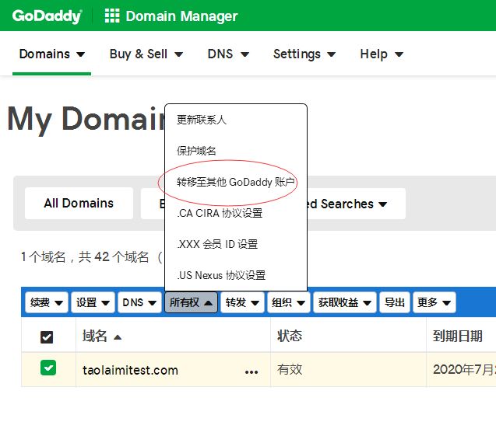Select 保护域名 menu entry

[x=196, y=151]
